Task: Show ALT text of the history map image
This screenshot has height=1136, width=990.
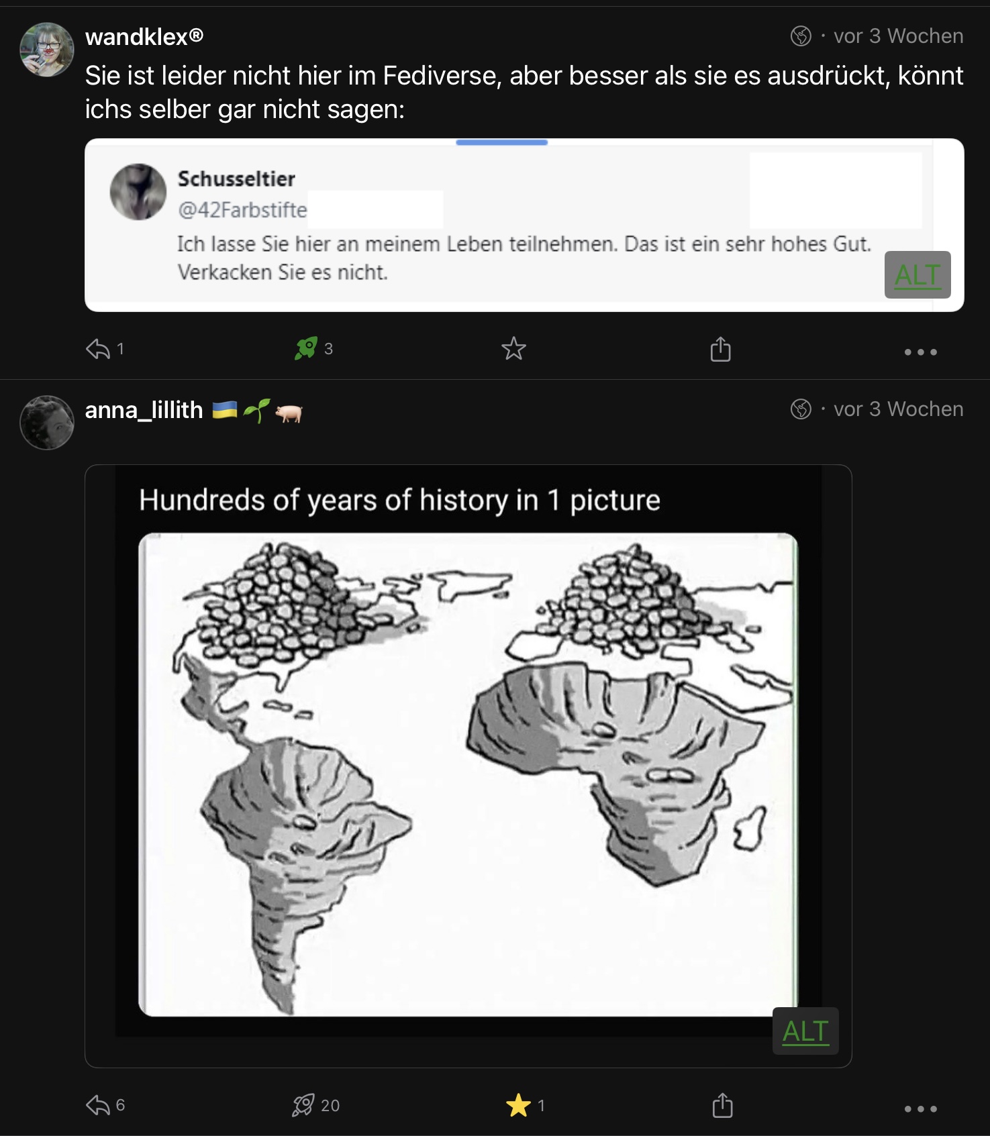Action: 805,1031
